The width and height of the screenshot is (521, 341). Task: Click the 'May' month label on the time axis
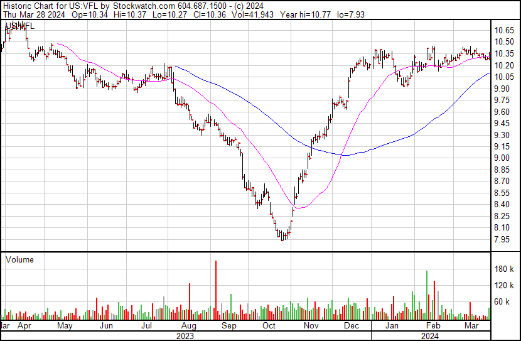click(65, 327)
